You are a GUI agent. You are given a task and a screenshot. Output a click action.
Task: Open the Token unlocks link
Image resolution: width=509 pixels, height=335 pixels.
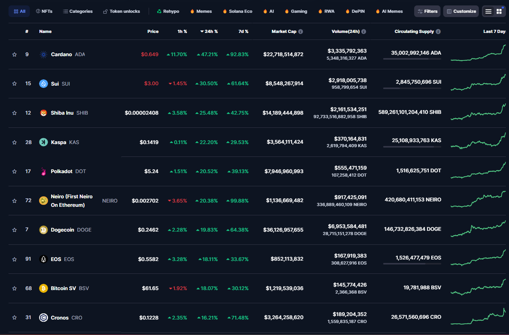point(122,12)
